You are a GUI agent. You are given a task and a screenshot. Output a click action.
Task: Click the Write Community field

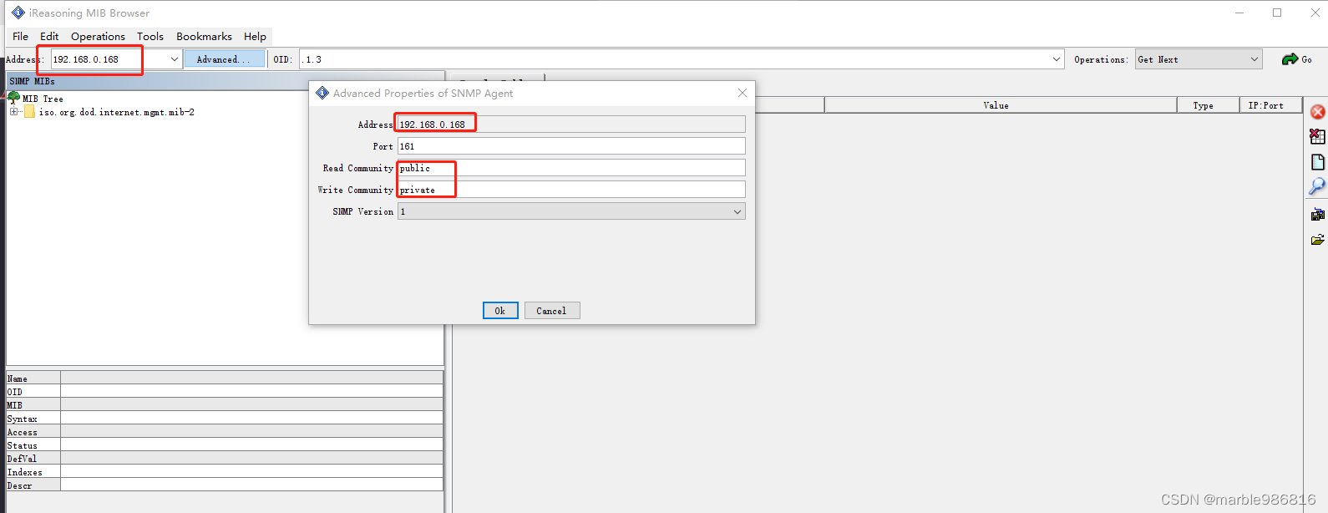[x=571, y=190]
